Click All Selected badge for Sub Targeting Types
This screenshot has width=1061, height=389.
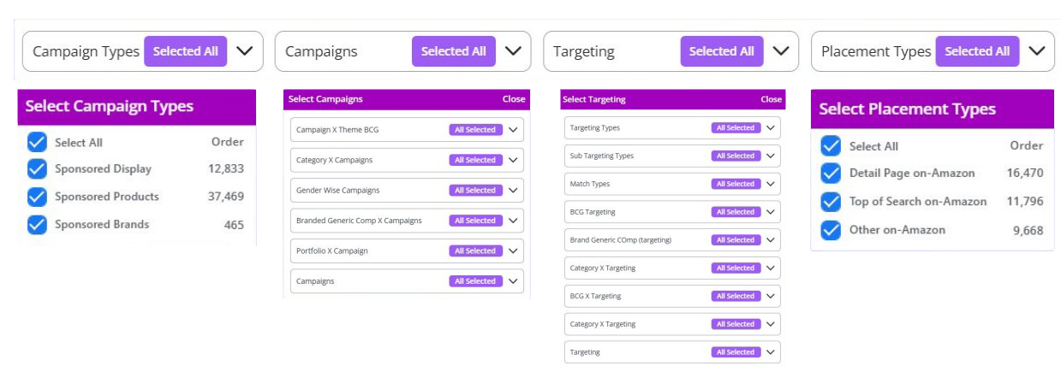(x=735, y=156)
